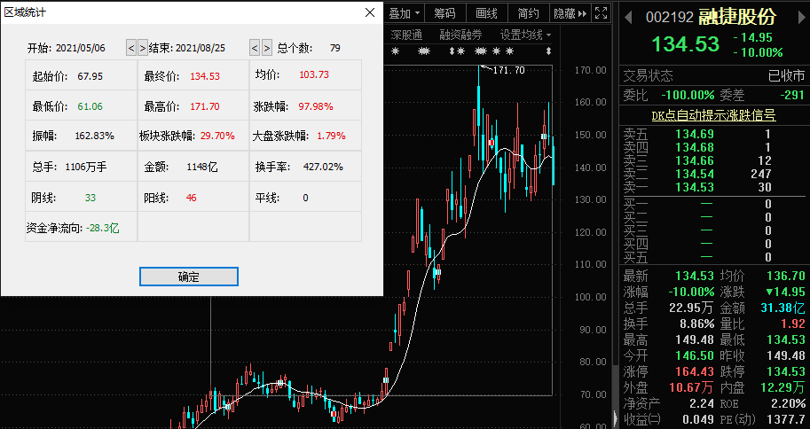810x429 pixels.
Task: Click 今开 value 146.50
Action: pyautogui.click(x=695, y=355)
